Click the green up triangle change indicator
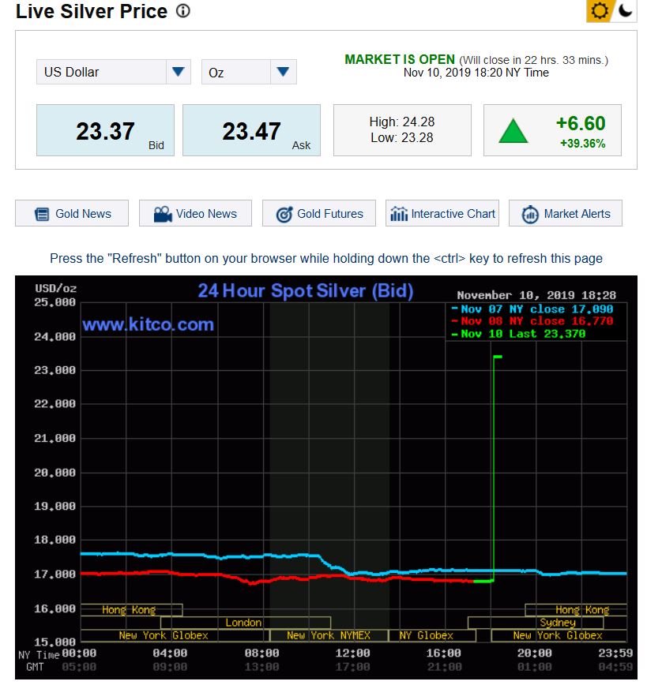Viewport: 647px width, 685px height. click(x=513, y=131)
